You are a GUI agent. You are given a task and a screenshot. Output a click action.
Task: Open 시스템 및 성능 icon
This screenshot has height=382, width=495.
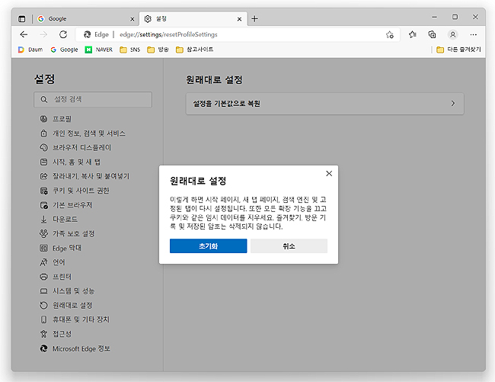[x=43, y=291]
